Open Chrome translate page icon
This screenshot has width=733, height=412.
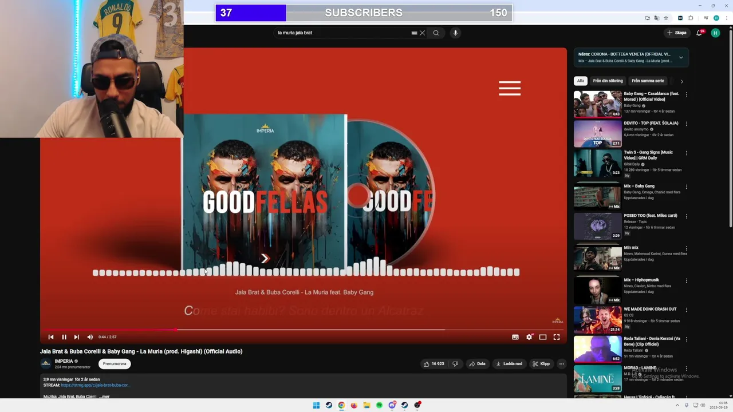point(657,18)
